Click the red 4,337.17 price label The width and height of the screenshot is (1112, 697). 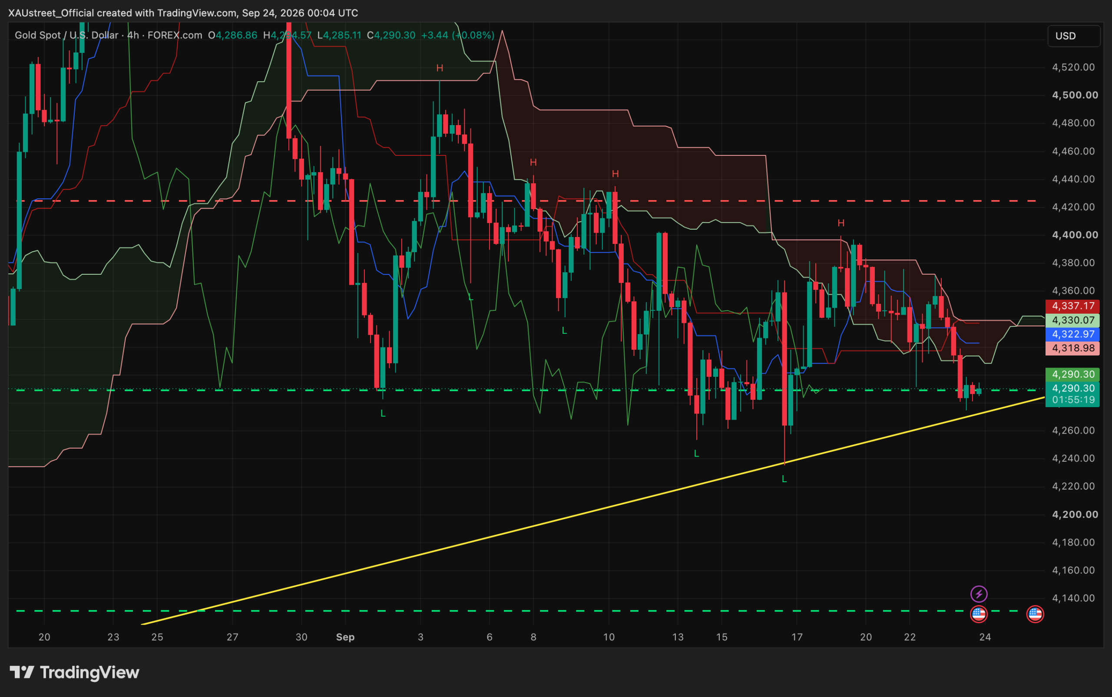click(x=1072, y=306)
